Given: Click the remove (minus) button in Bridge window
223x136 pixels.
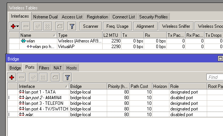Looking at the screenshot, I should coord(22,77).
